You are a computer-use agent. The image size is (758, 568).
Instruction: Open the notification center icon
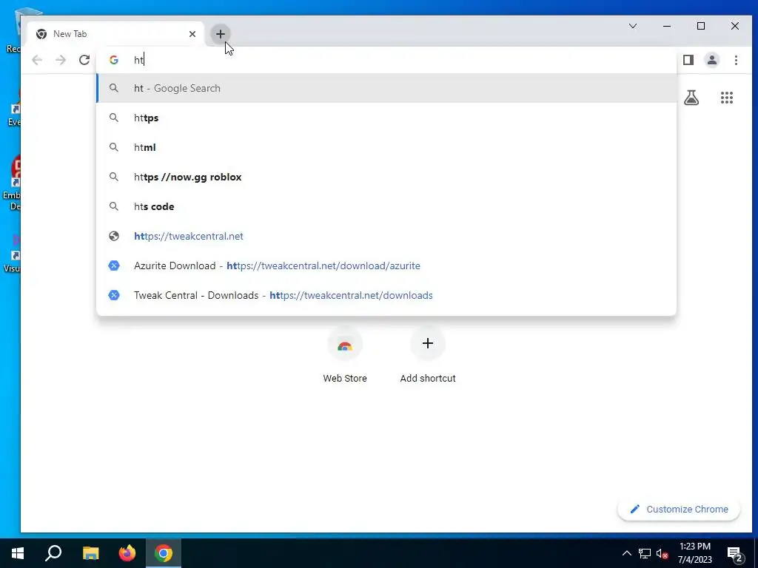735,553
